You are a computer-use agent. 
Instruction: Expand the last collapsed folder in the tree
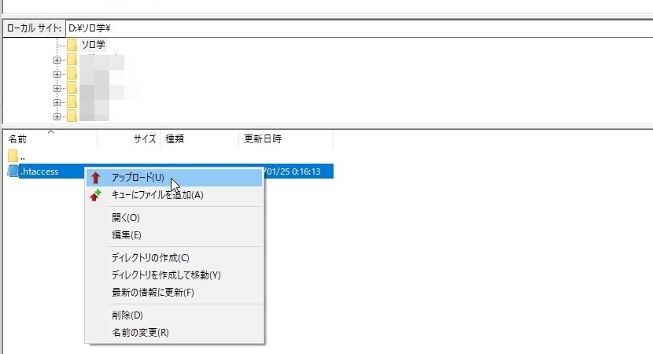coord(57,116)
